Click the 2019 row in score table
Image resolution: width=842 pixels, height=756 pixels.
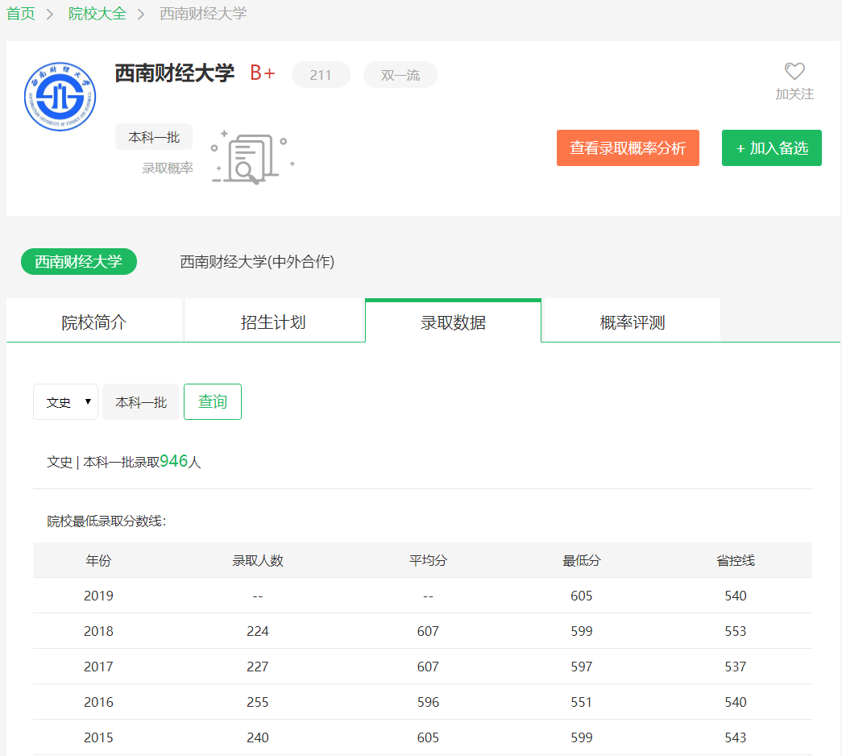(x=422, y=596)
